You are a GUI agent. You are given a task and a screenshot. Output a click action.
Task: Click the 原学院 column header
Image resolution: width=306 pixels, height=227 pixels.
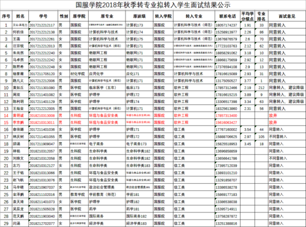79,16
